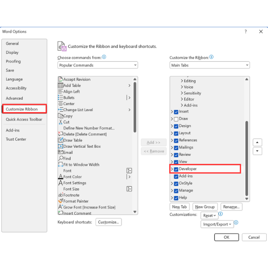Click the Fit to Window Width icon
Image resolution: width=268 pixels, height=268 pixels.
coord(60,164)
